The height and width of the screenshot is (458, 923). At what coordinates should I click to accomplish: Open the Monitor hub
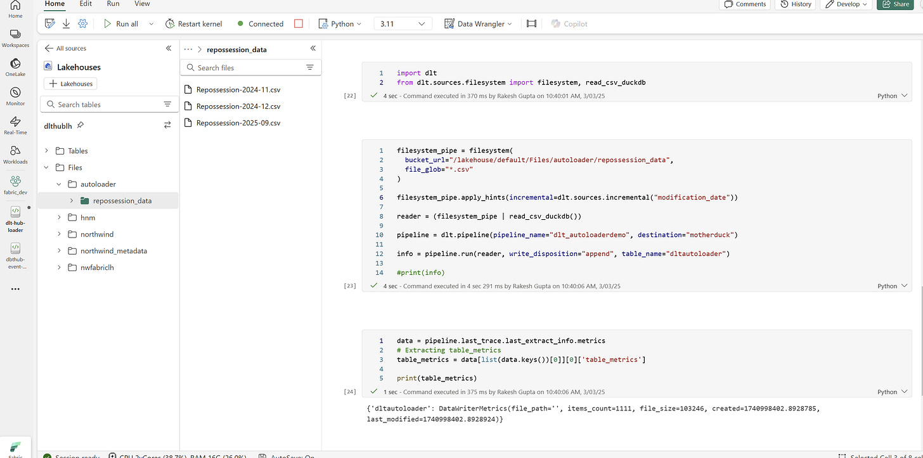[15, 94]
